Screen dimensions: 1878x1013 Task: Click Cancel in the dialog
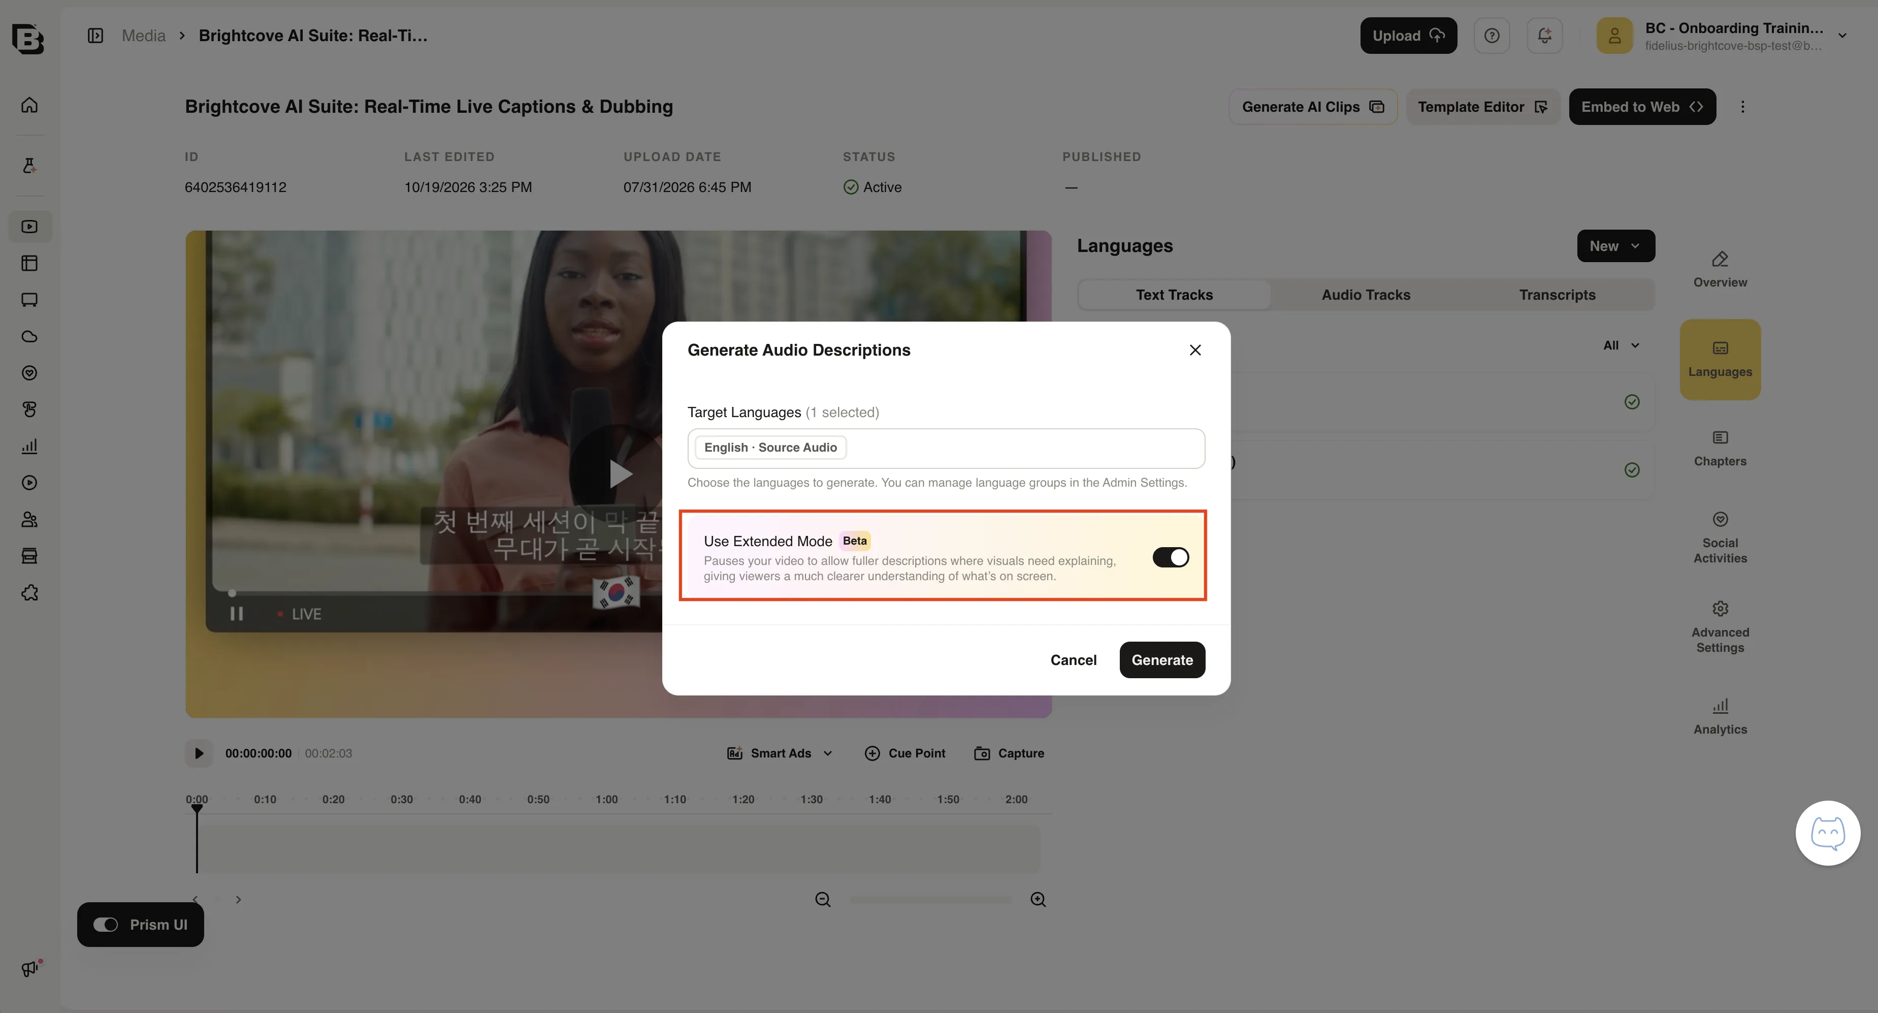(x=1073, y=660)
